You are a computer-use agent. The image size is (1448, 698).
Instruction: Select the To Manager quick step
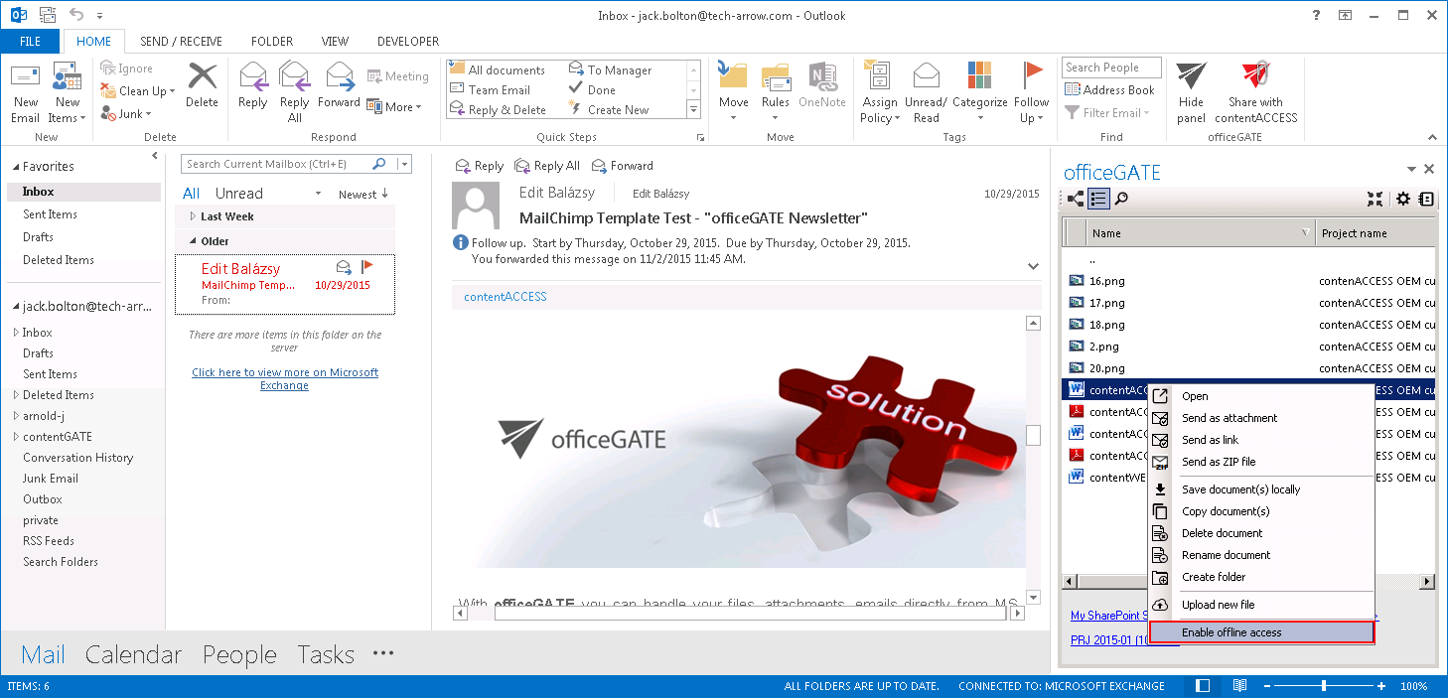611,70
